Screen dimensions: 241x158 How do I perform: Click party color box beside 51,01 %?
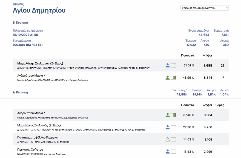(x=173, y=66)
